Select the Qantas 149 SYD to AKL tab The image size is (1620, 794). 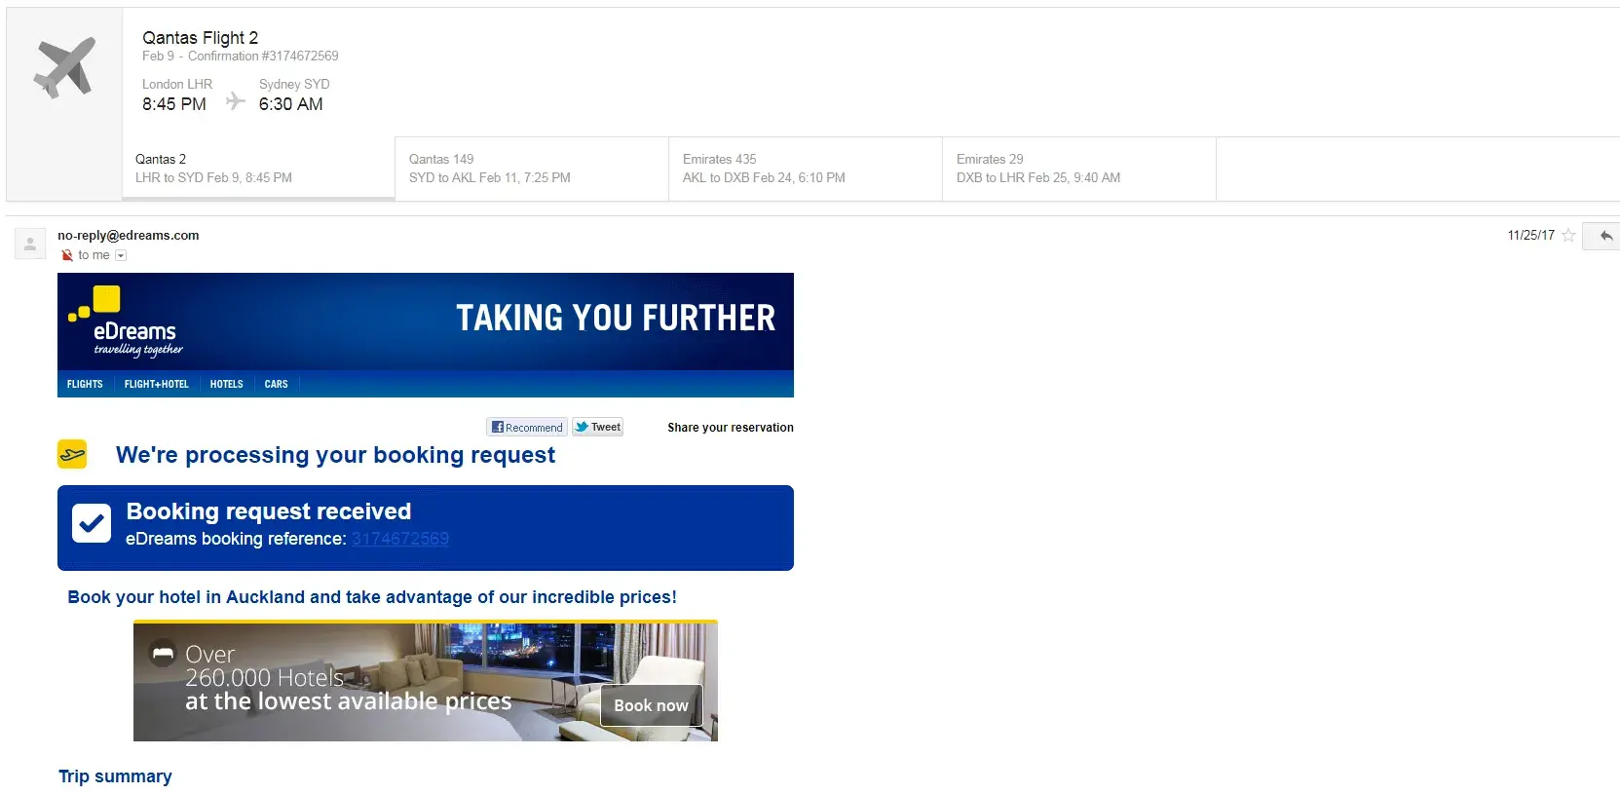click(532, 169)
